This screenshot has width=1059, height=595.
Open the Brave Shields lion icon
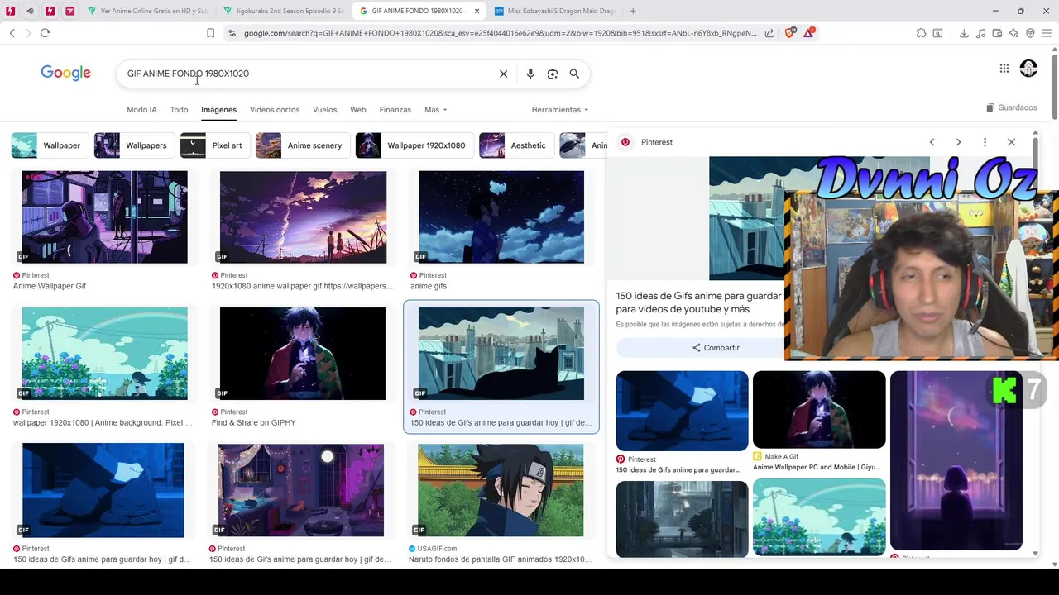pyautogui.click(x=790, y=33)
